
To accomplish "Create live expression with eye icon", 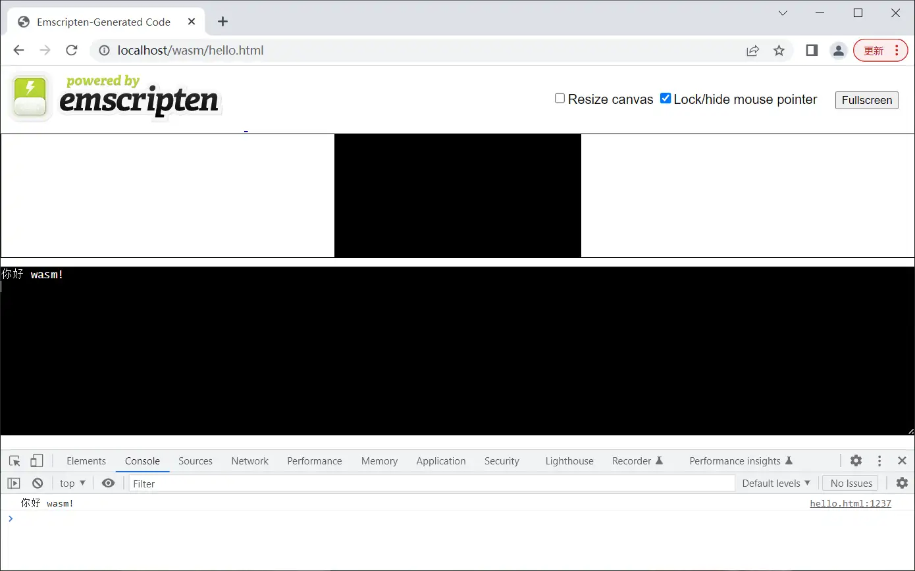I will 109,483.
